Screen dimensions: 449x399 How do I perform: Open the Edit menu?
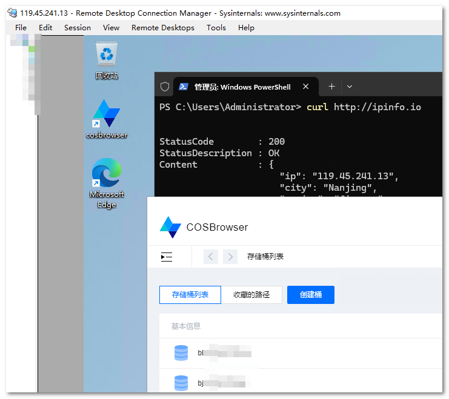(45, 28)
